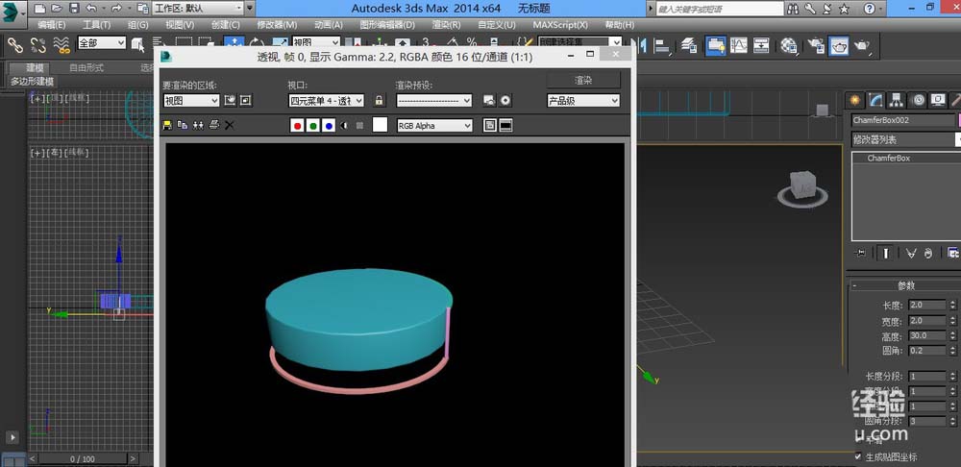Open the Modifiers (修改器) menu

click(x=277, y=25)
